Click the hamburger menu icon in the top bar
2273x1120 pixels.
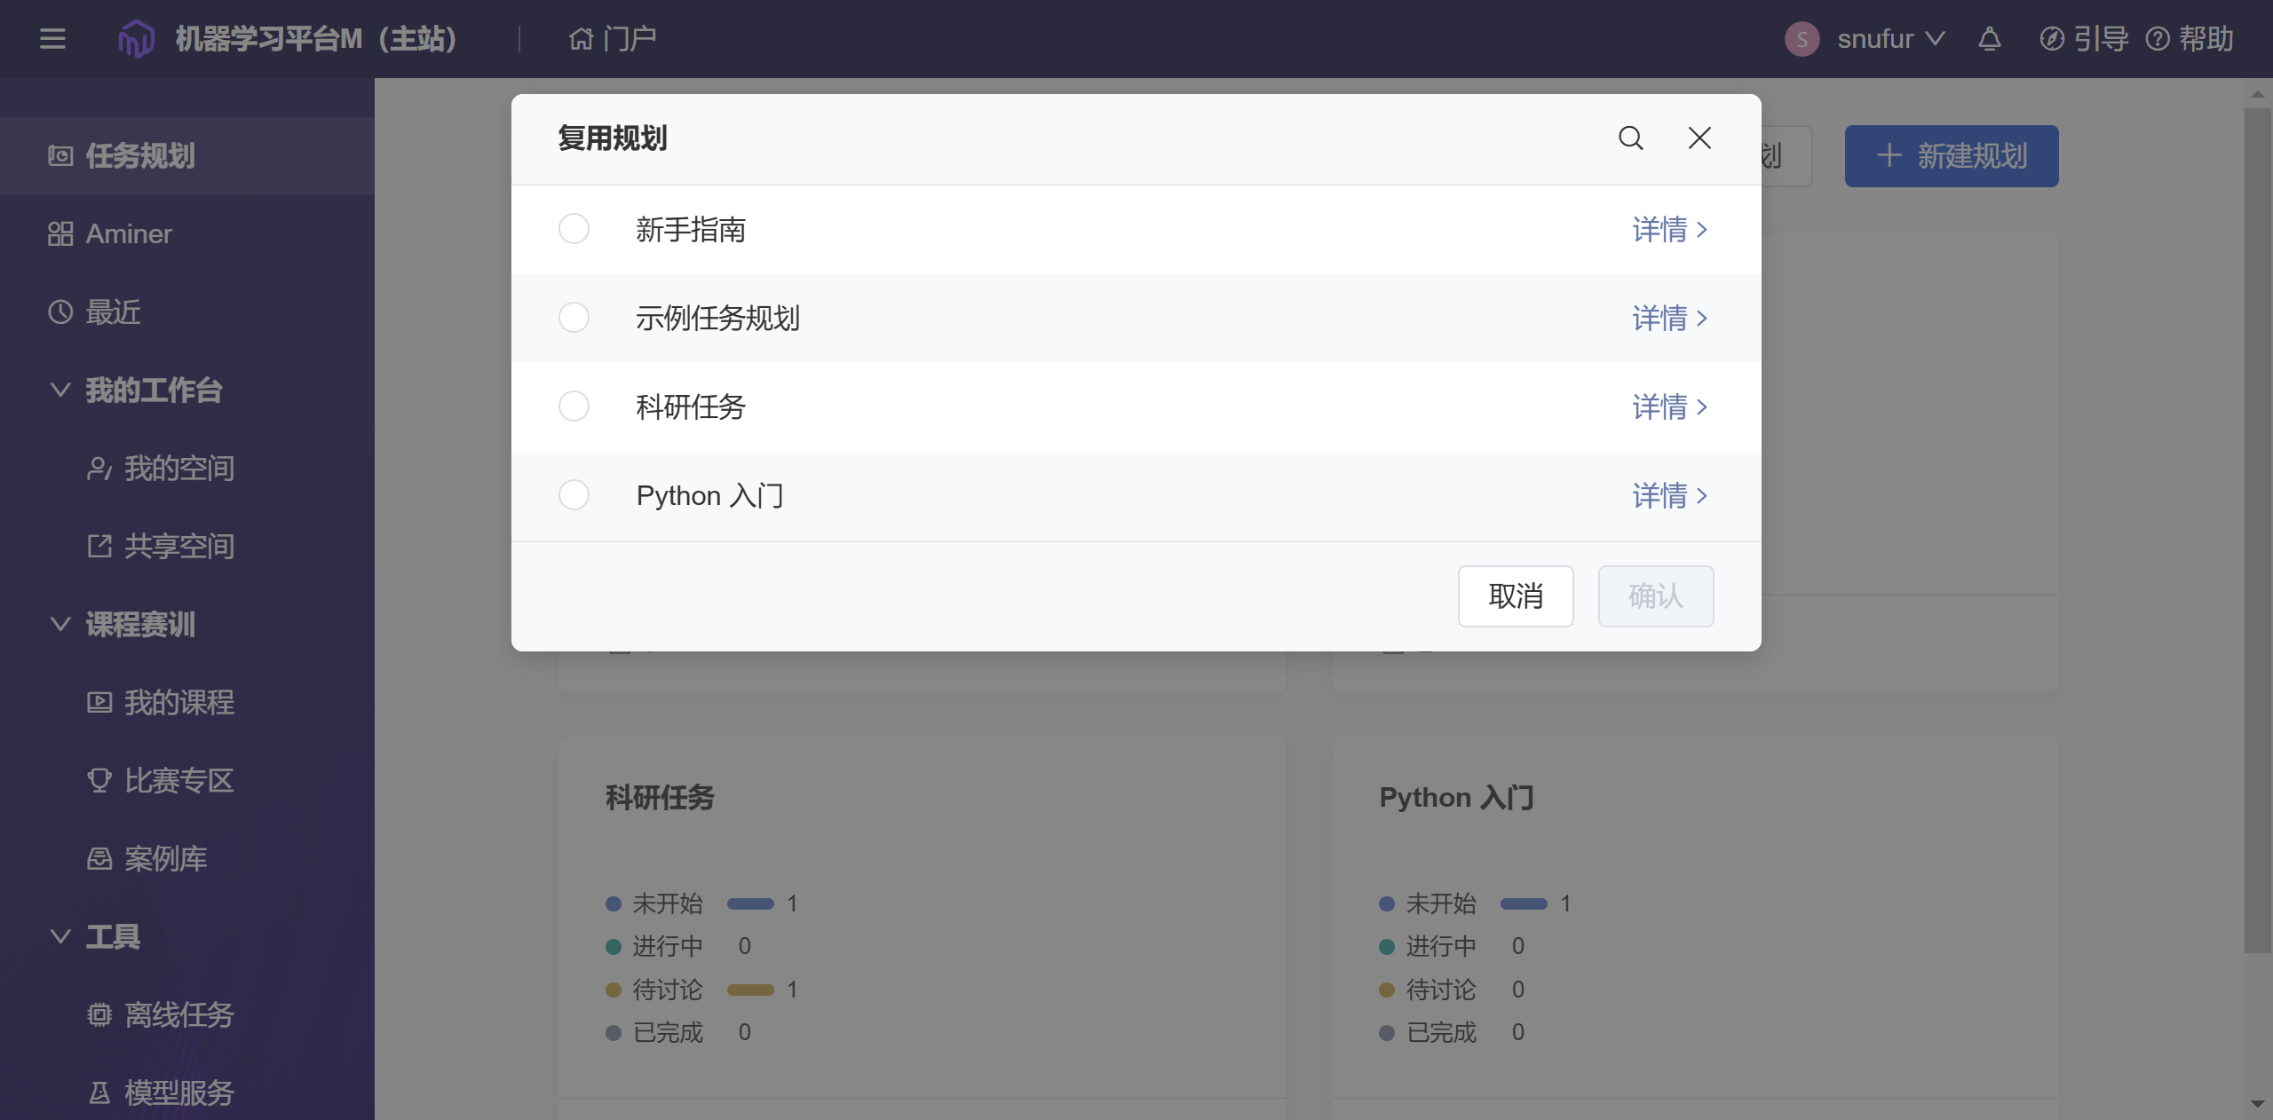coord(52,38)
